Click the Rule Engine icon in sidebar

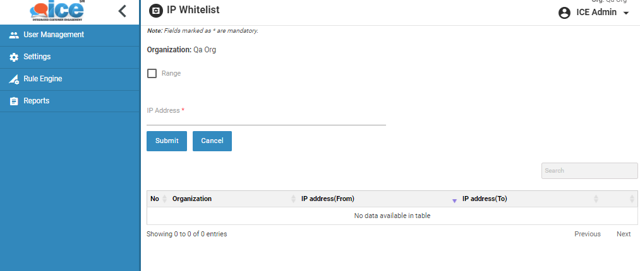14,79
